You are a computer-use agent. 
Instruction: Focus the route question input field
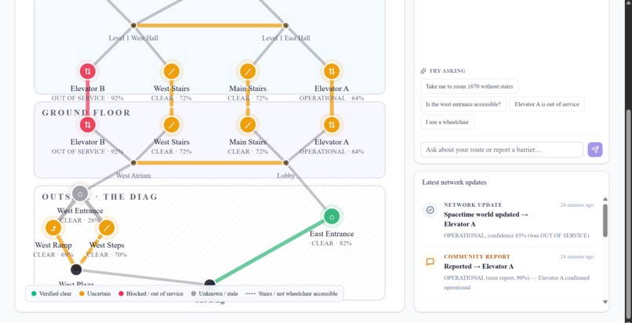click(501, 150)
